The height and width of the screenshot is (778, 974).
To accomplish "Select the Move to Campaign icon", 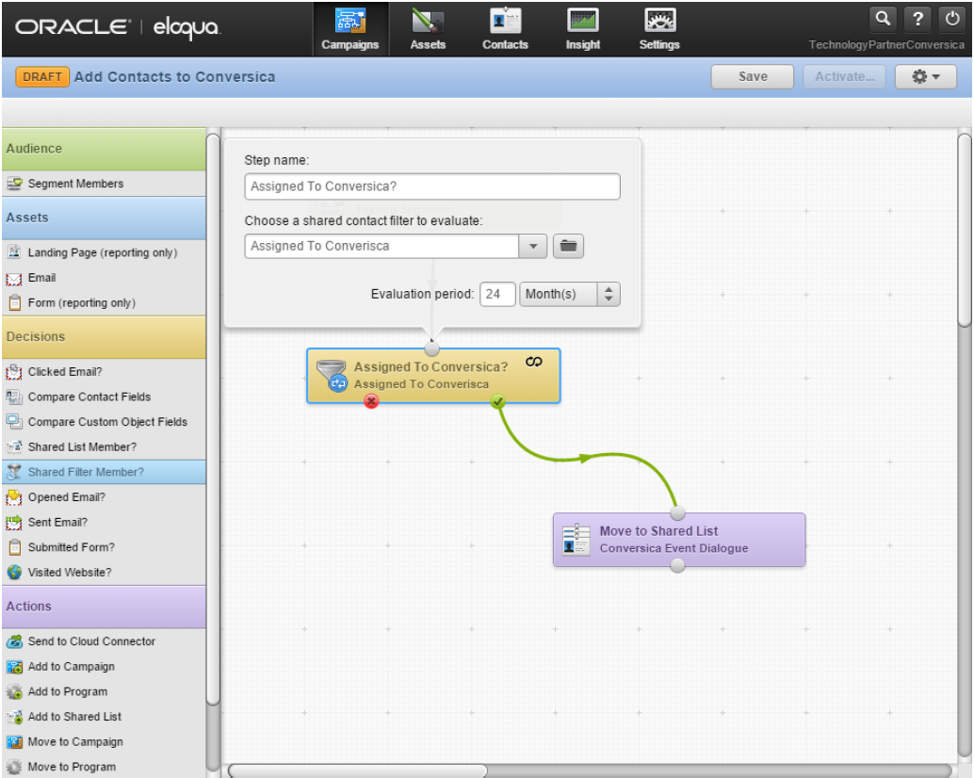I will click(14, 742).
